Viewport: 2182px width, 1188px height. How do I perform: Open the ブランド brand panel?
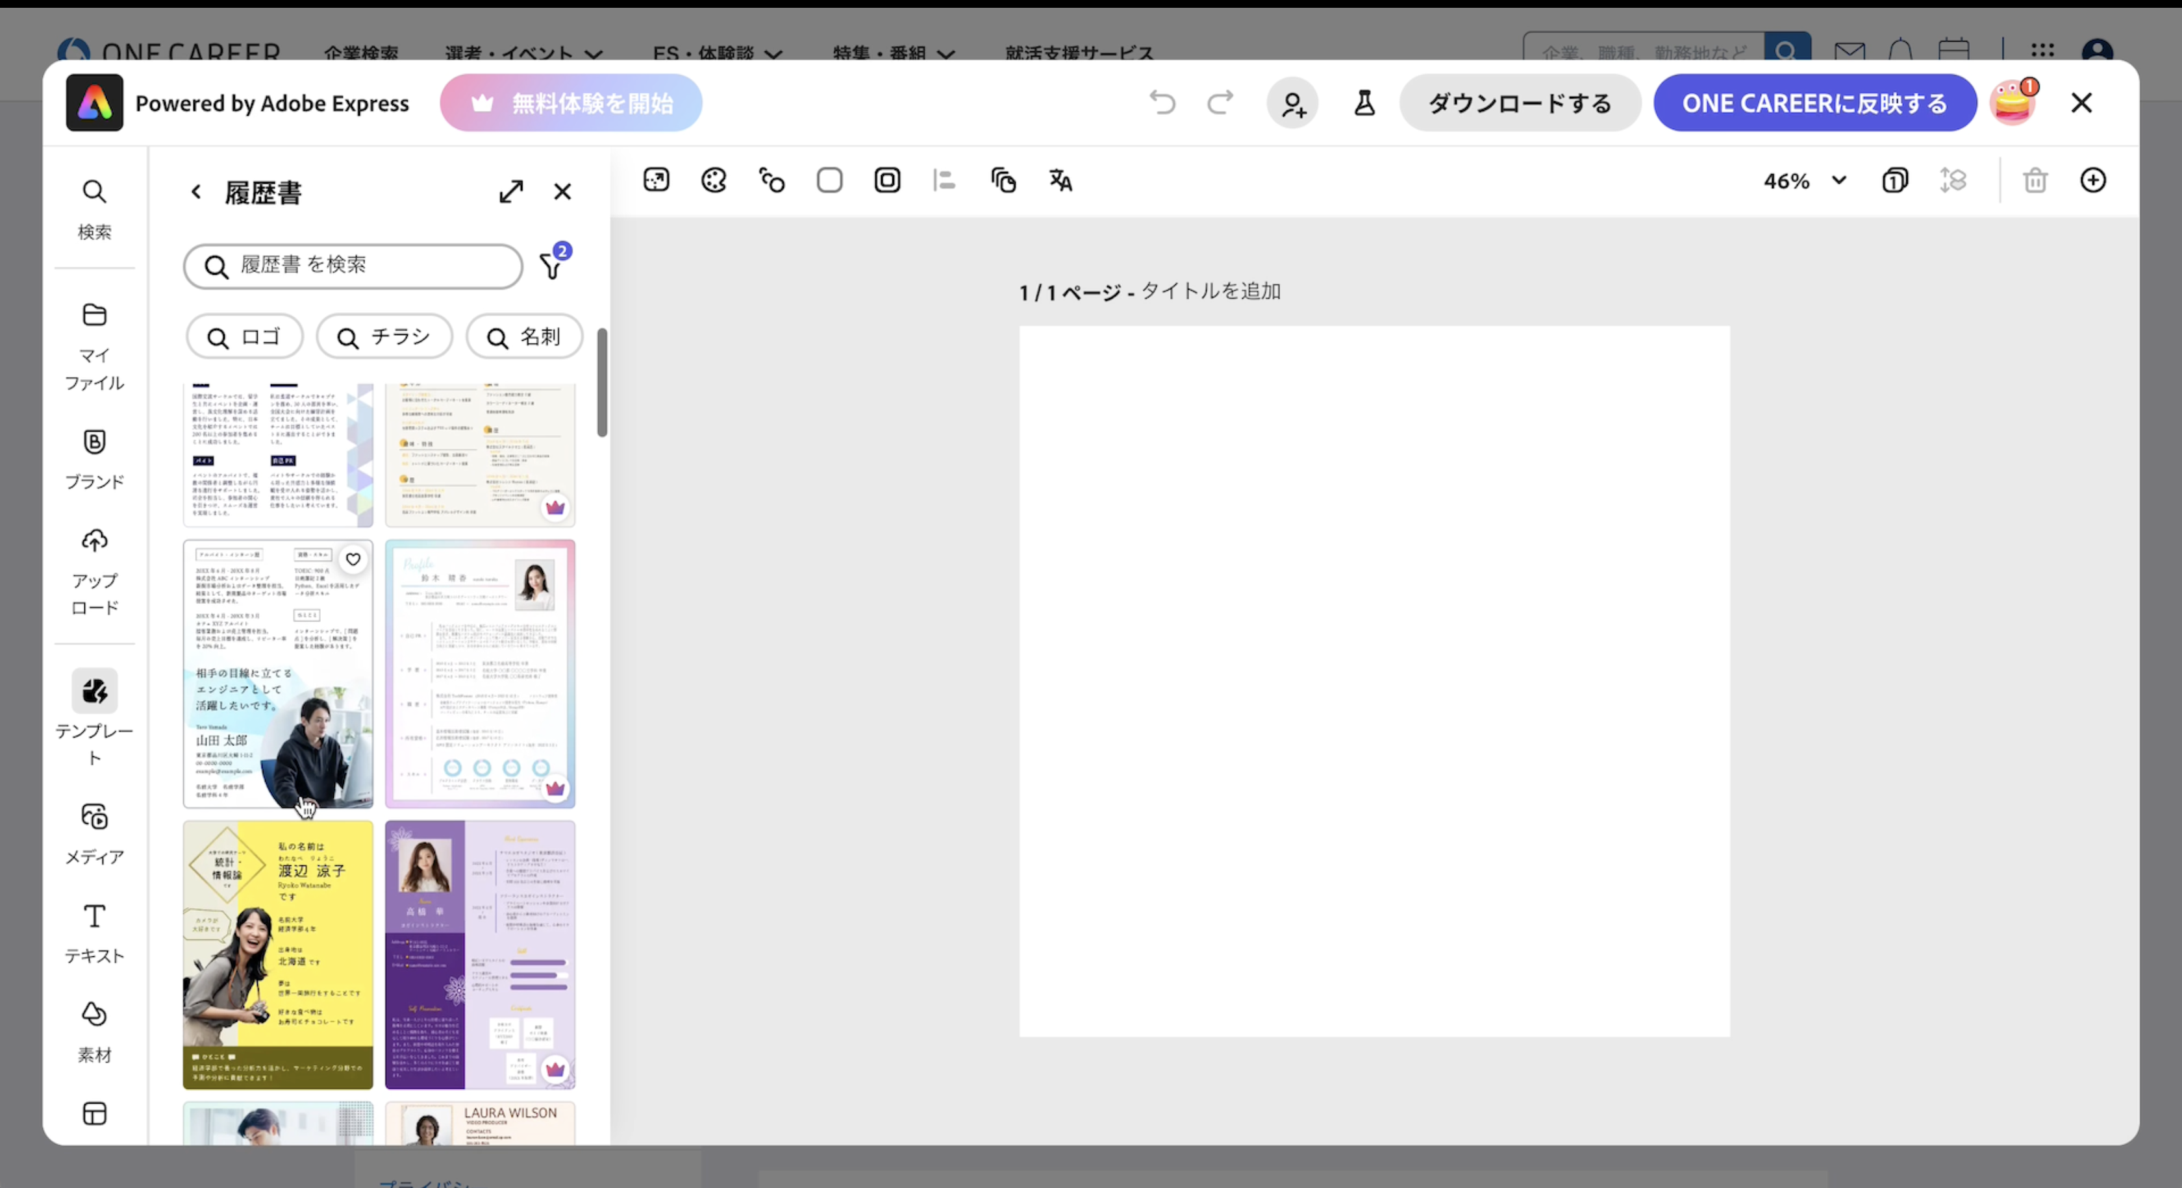(x=94, y=460)
